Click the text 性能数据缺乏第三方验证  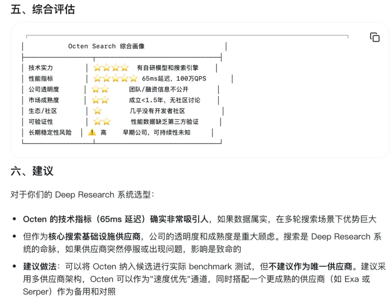[165, 121]
